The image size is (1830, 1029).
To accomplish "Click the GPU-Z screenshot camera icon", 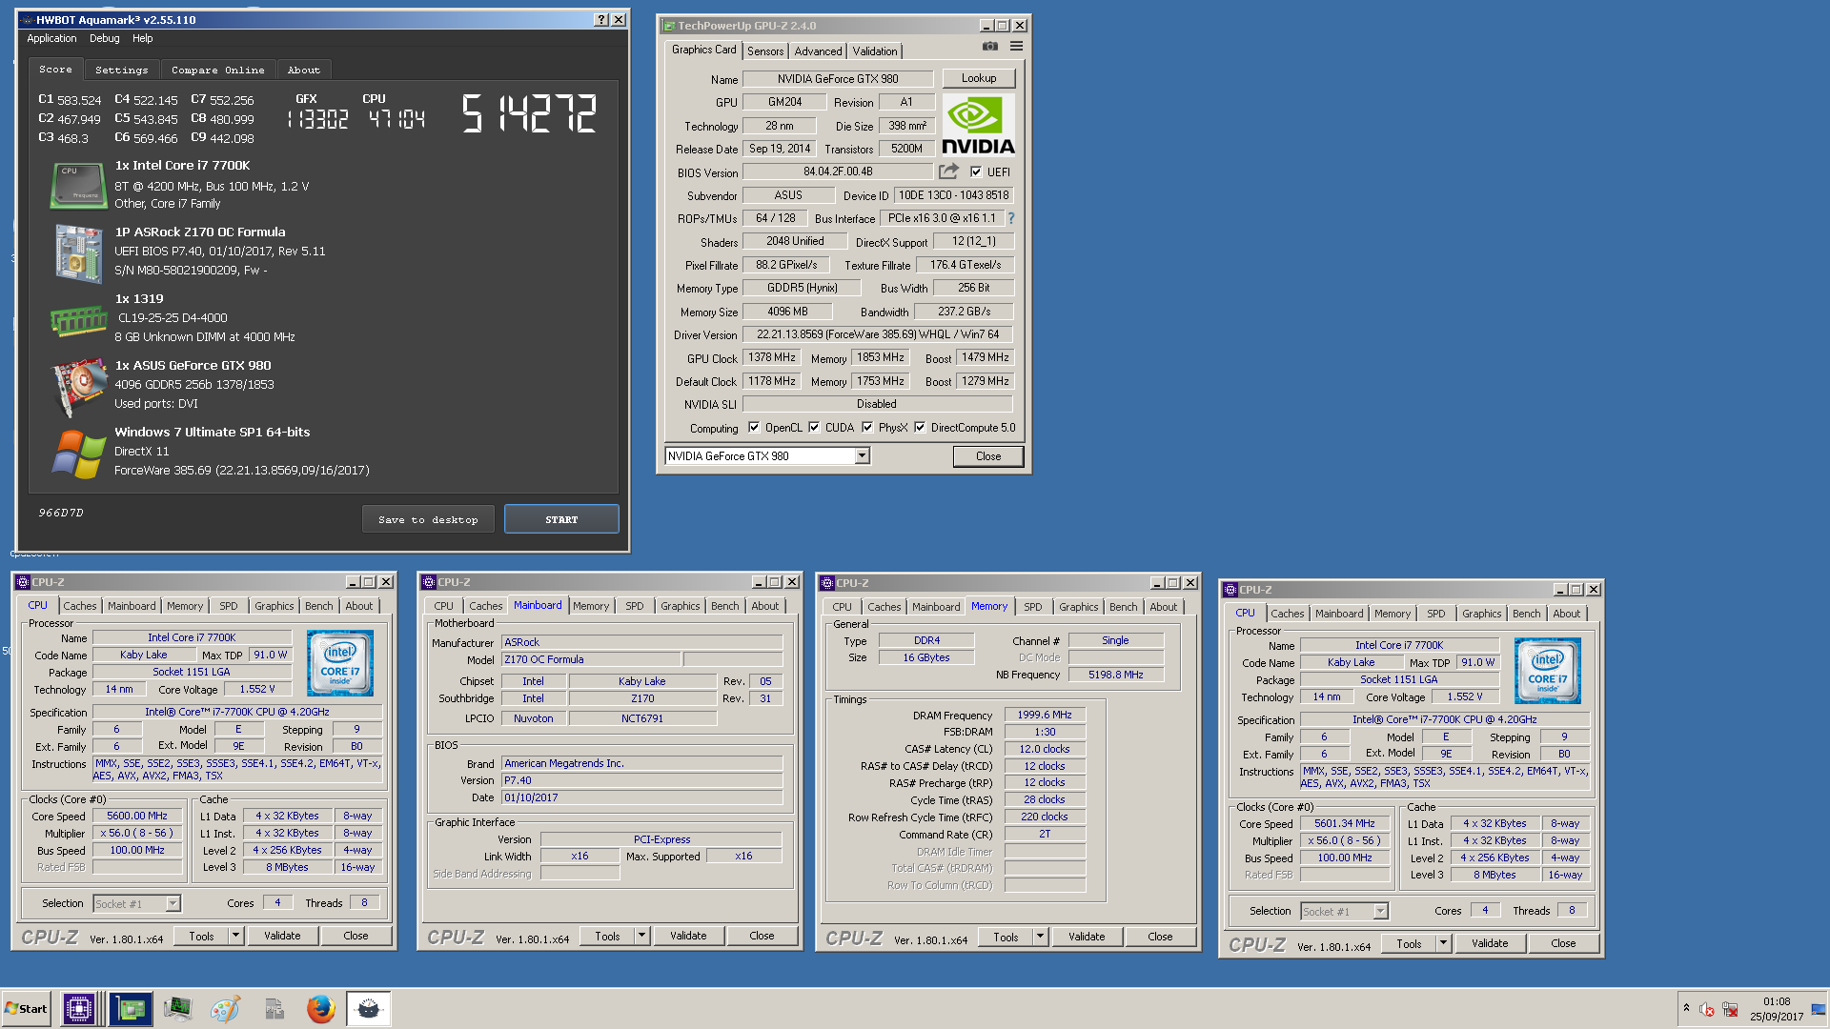I will coord(990,47).
